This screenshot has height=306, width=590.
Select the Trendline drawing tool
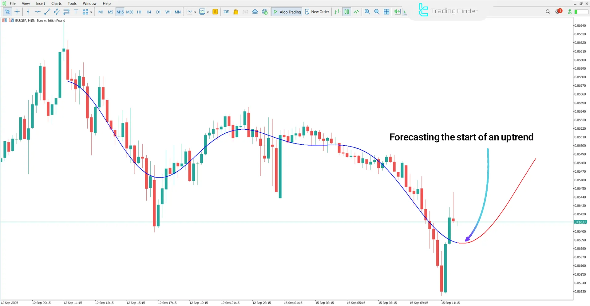(x=47, y=12)
